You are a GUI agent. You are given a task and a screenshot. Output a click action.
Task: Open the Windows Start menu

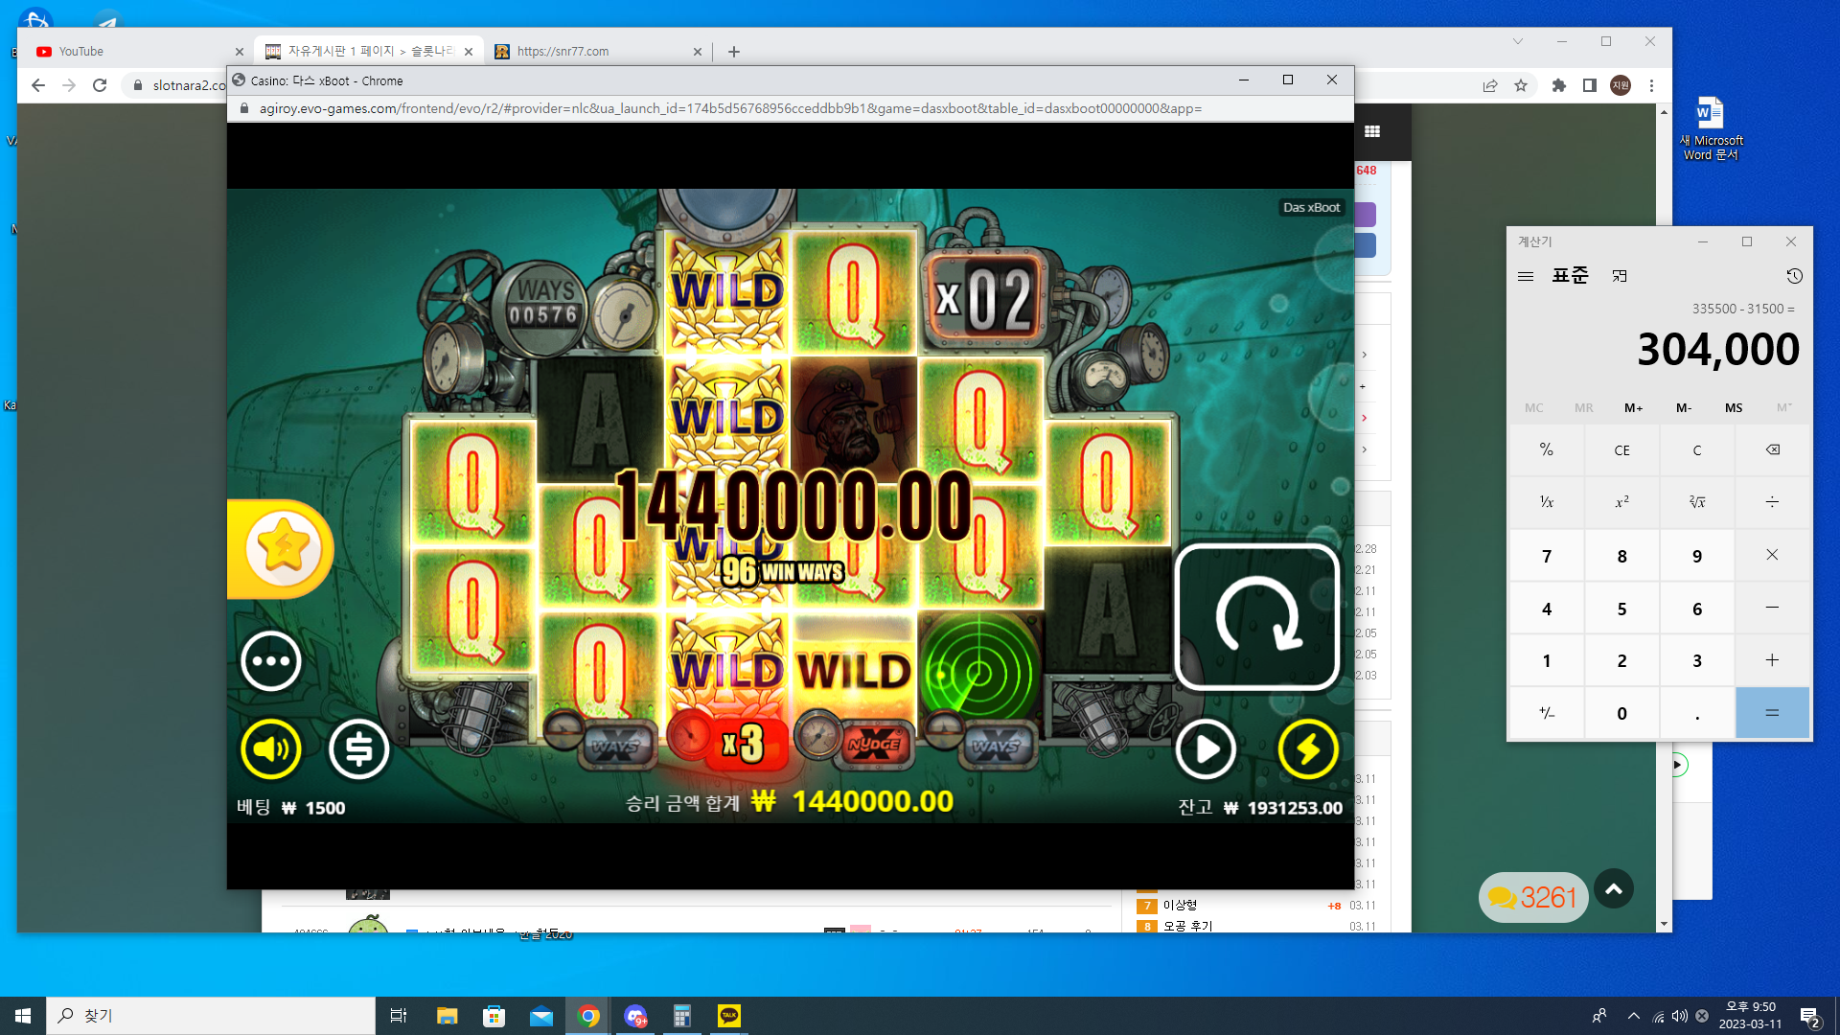23,1016
